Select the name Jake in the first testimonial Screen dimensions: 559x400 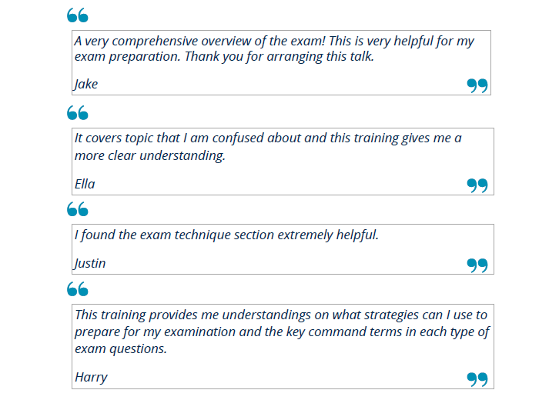[x=85, y=85]
